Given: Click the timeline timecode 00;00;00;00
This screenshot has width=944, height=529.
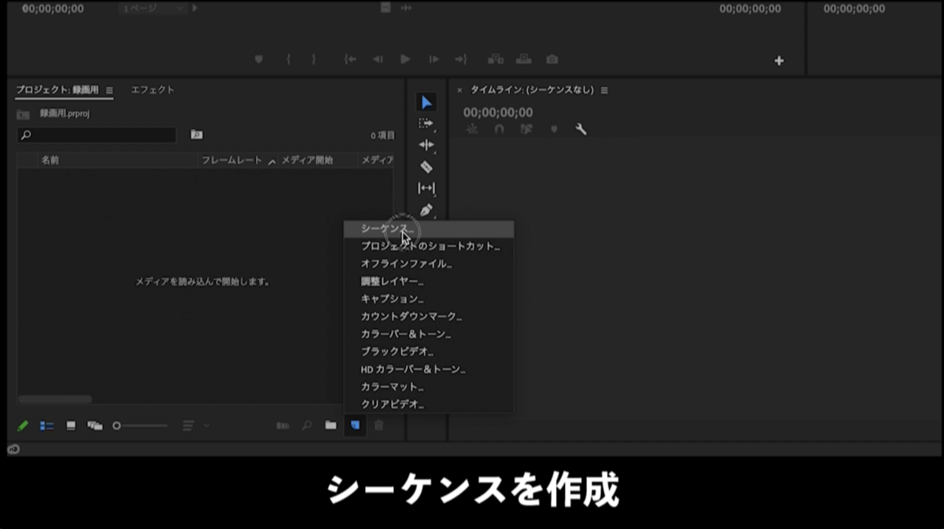Looking at the screenshot, I should tap(498, 112).
